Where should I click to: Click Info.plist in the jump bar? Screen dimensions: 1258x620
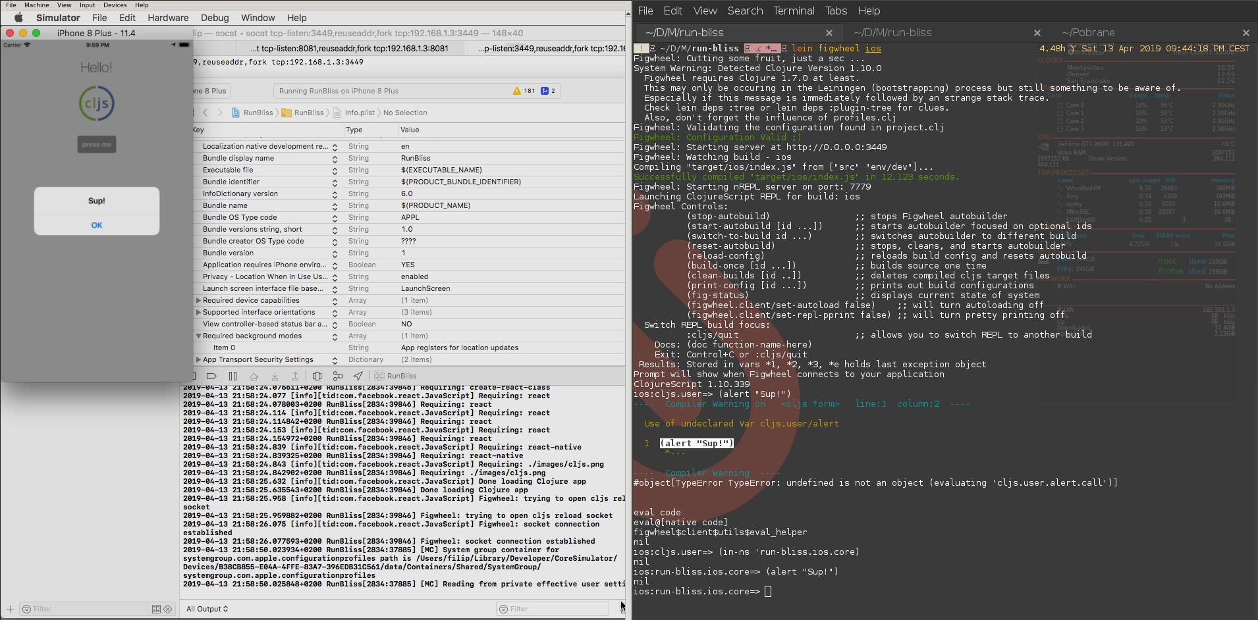(354, 113)
